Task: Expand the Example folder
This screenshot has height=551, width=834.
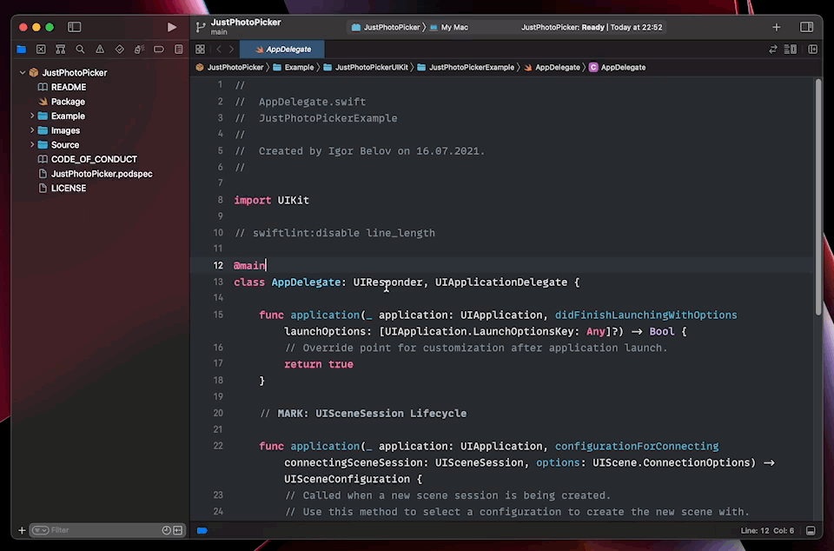Action: coord(32,116)
